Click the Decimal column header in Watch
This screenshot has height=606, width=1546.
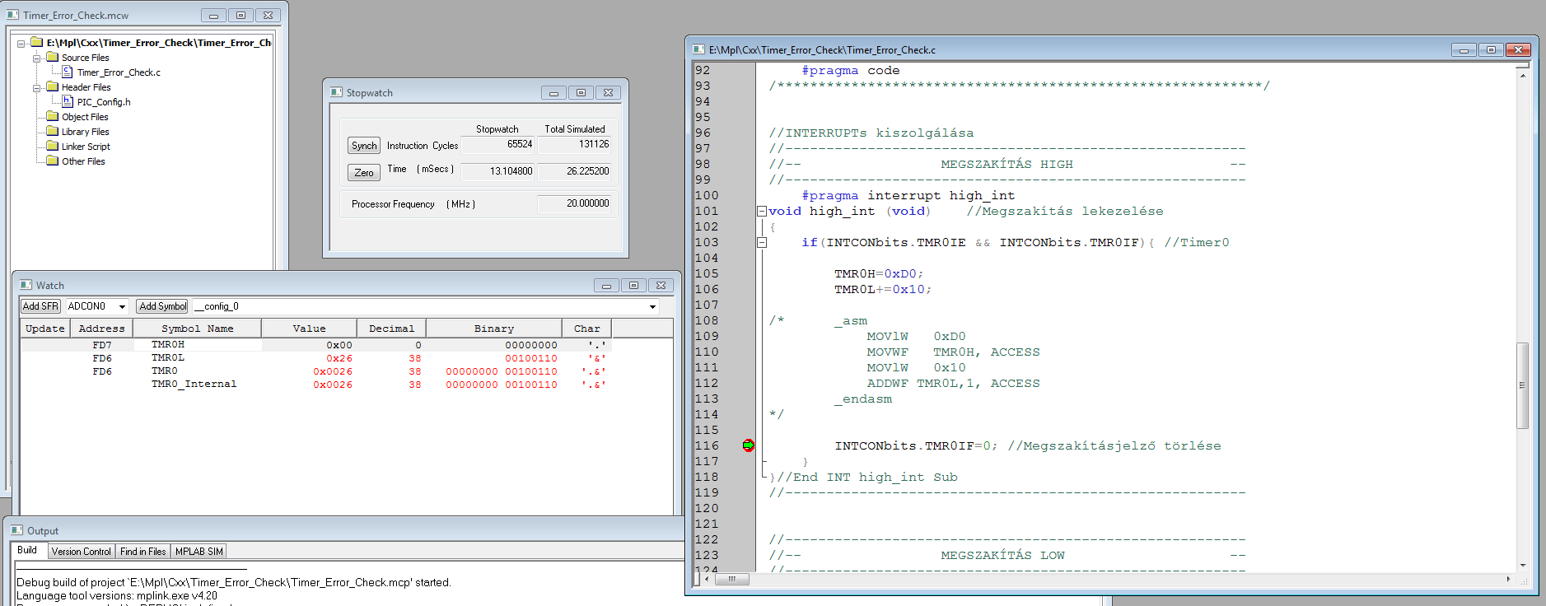pyautogui.click(x=391, y=329)
